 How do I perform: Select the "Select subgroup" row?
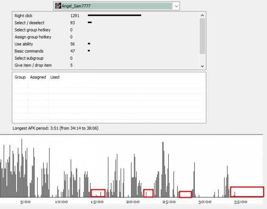106,58
